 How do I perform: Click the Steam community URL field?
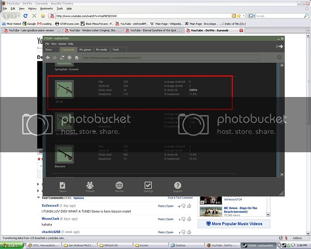tap(171, 58)
